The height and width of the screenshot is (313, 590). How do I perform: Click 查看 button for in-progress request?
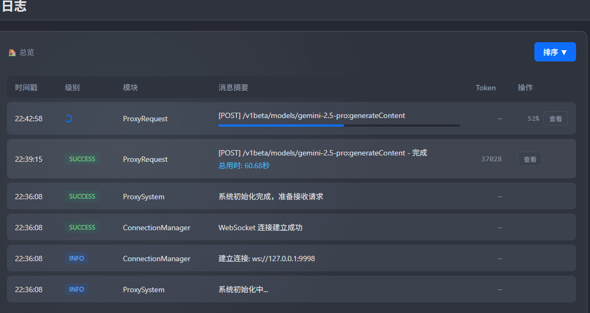click(555, 119)
